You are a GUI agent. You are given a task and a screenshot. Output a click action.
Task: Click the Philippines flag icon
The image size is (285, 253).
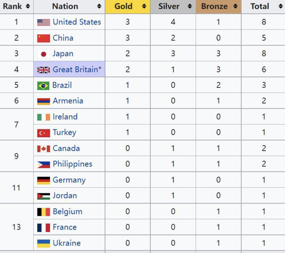44,165
